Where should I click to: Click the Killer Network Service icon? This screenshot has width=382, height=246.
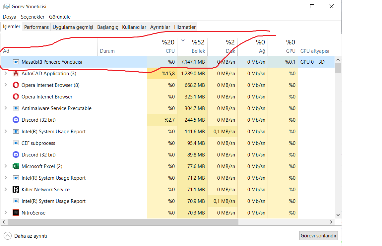[x=16, y=190]
